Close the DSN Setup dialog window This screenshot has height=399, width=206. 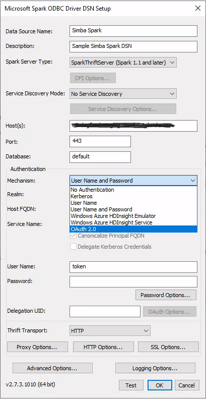198,8
